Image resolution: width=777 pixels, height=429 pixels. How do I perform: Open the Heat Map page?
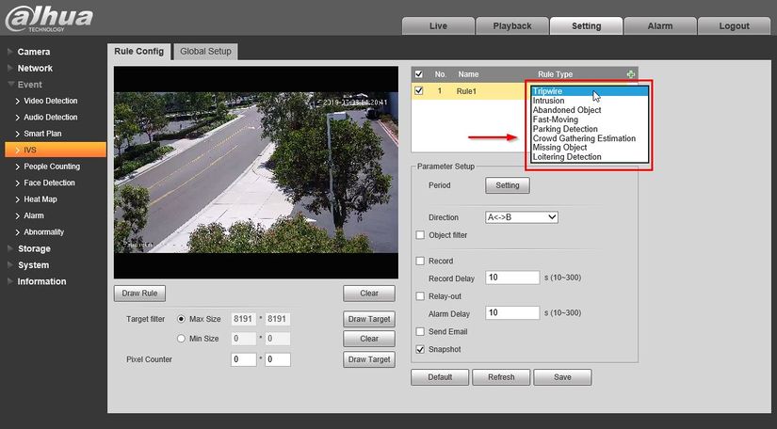pyautogui.click(x=40, y=199)
